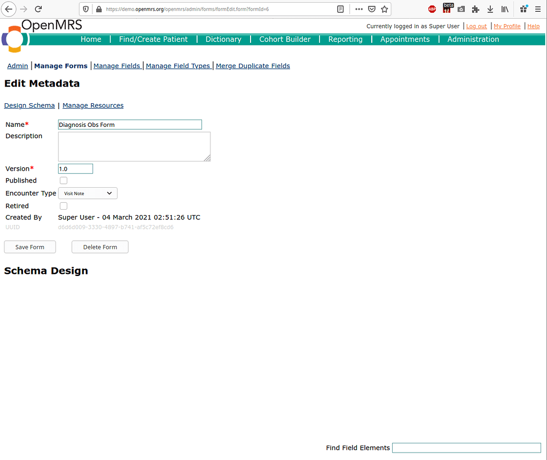This screenshot has height=460, width=547.
Task: Enable the Published checkbox
Action: 63,180
